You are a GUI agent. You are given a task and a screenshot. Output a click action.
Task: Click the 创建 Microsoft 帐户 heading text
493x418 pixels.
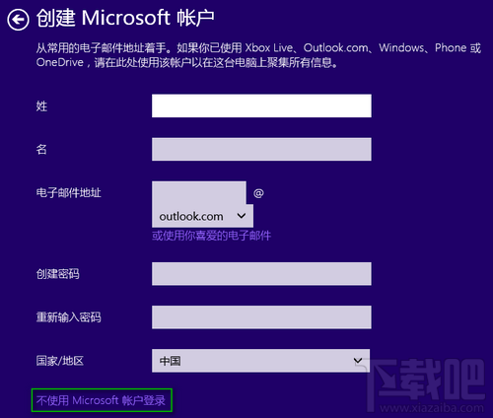pyautogui.click(x=125, y=18)
